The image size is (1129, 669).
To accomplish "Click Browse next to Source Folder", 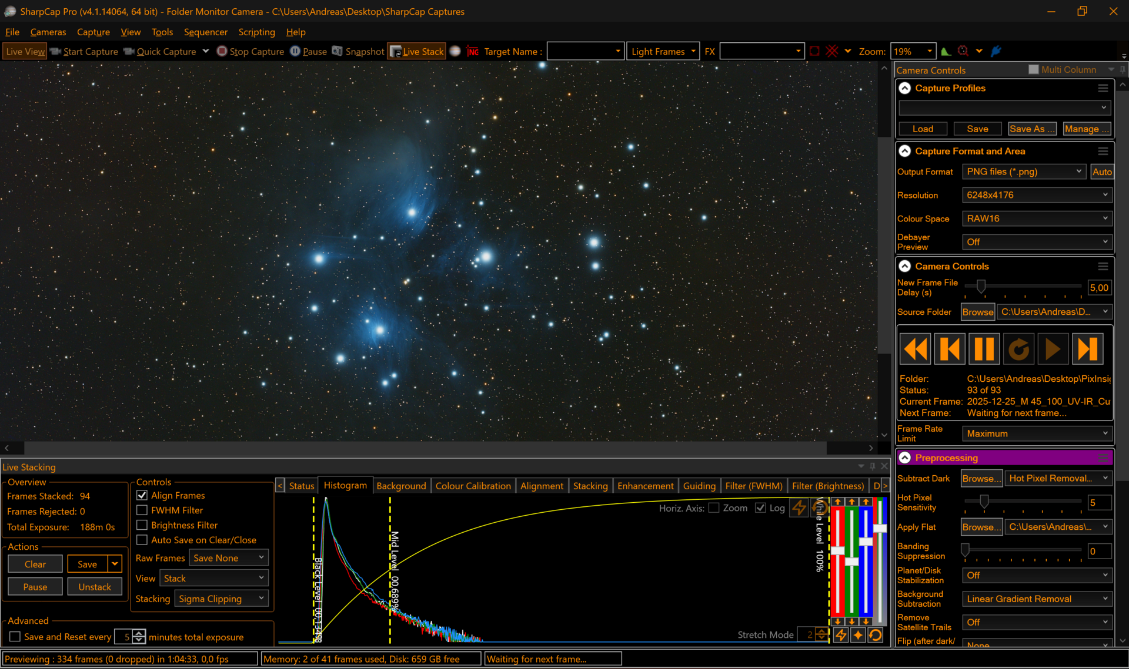I will click(x=978, y=312).
